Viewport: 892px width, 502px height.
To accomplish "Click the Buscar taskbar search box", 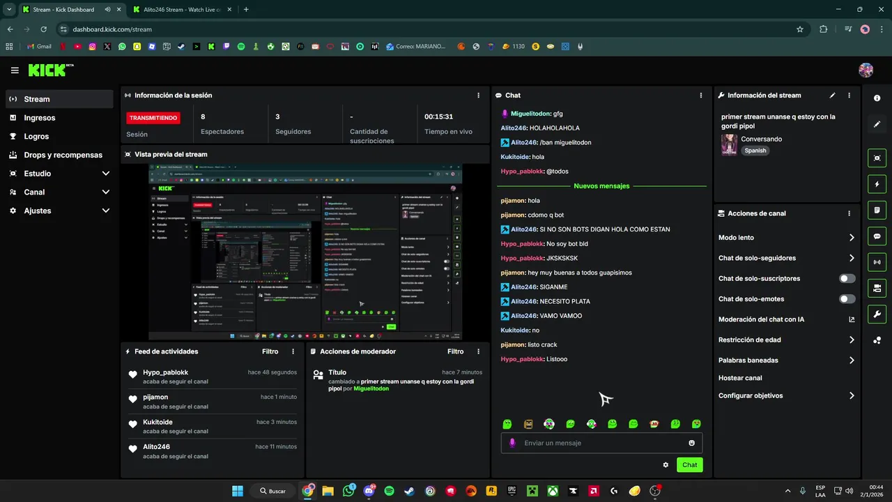I will (x=273, y=491).
